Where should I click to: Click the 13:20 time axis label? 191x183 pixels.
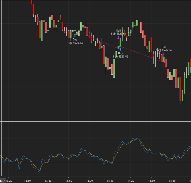[9, 181]
